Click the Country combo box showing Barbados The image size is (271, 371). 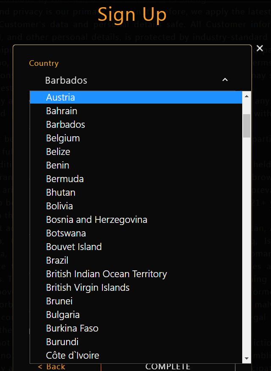[x=131, y=80]
